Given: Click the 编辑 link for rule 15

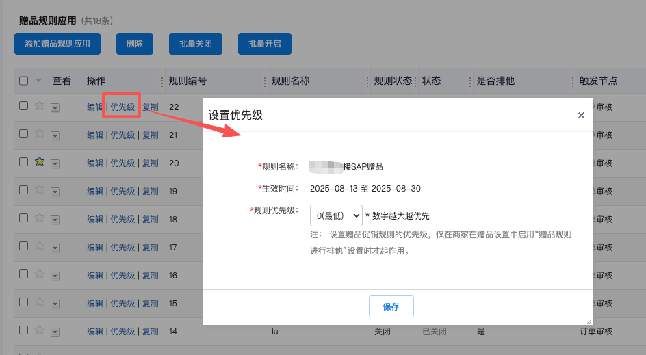Looking at the screenshot, I should point(95,303).
